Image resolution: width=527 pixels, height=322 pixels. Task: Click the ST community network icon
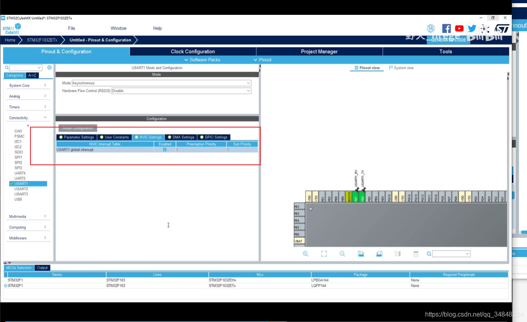click(485, 28)
